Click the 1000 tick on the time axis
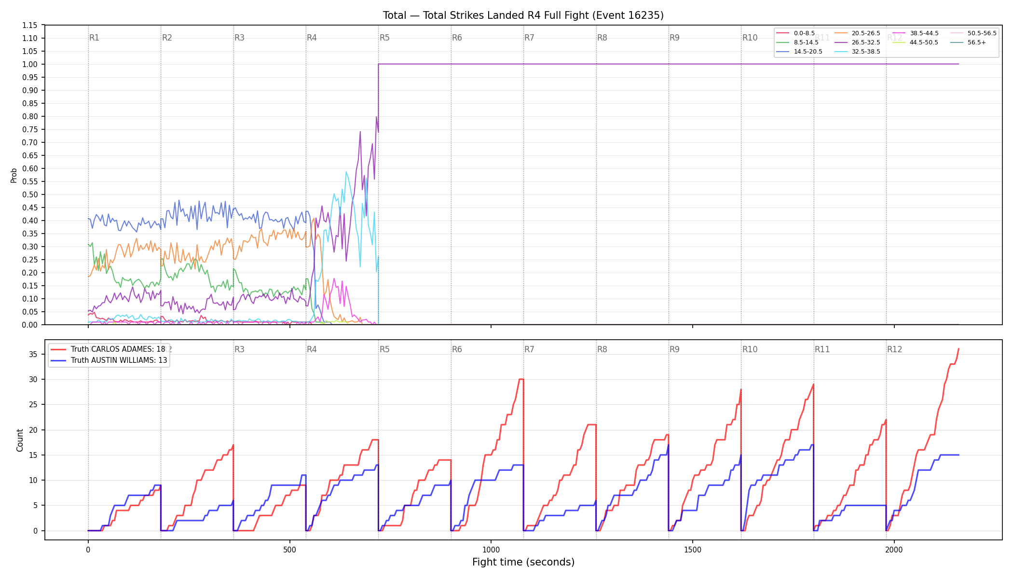The image size is (1013, 579). click(491, 550)
